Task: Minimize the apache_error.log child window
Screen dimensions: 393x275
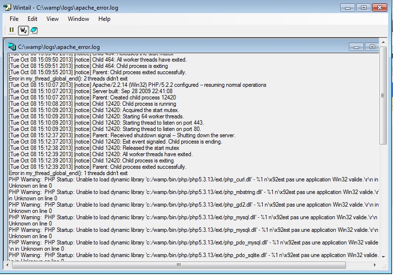Action: point(356,47)
